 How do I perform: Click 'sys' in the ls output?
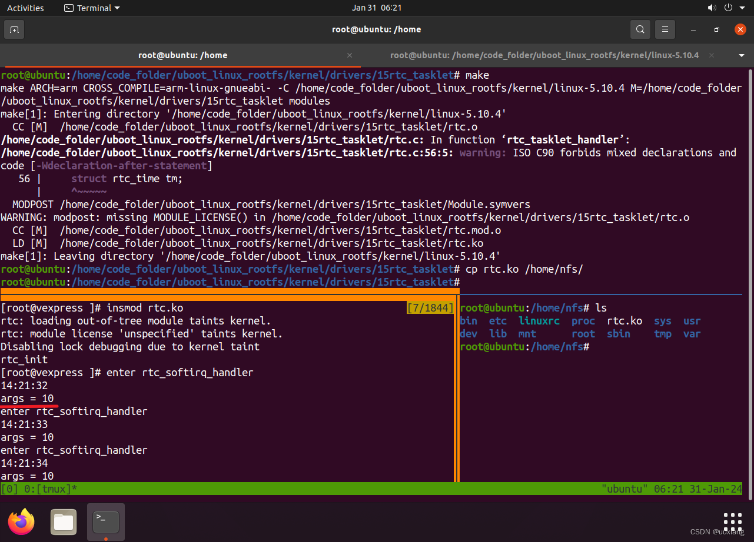(663, 321)
